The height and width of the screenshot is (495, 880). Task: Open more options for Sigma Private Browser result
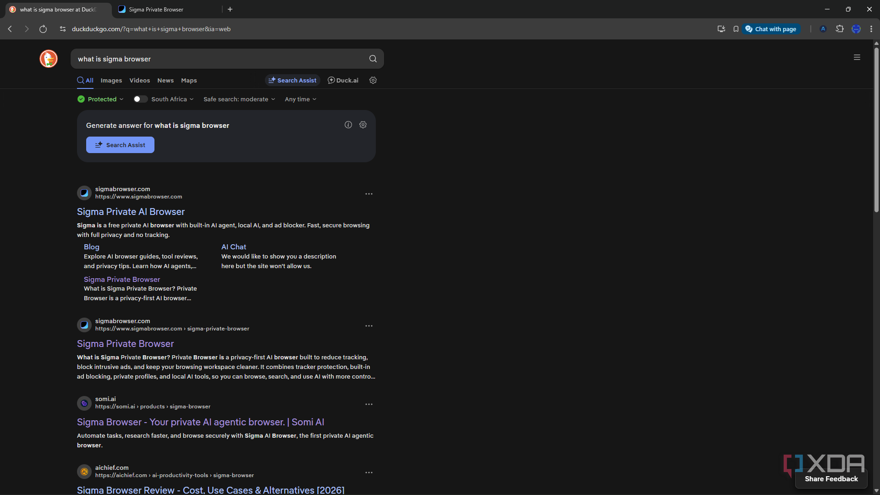369,326
